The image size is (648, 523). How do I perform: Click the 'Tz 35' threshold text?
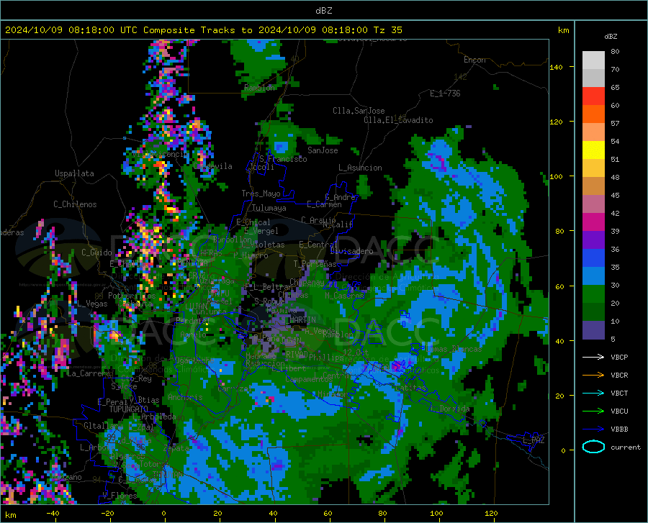[x=387, y=30]
